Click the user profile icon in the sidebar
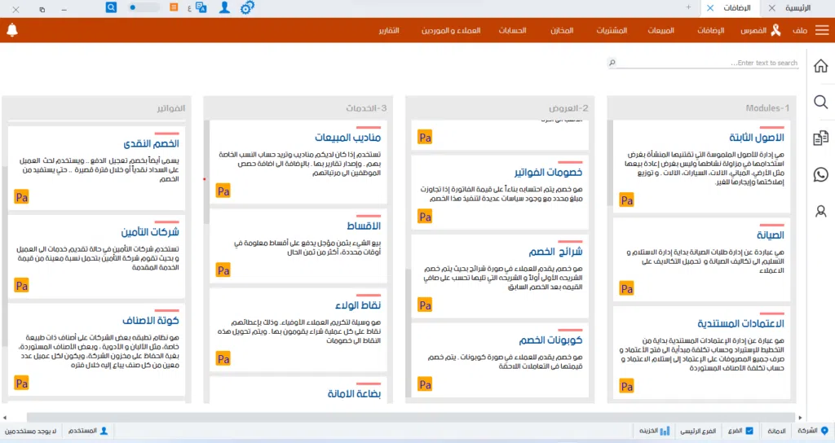Image resolution: width=835 pixels, height=443 pixels. pyautogui.click(x=821, y=211)
